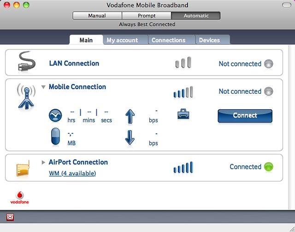Viewport: 295px width, 232px height.
Task: Click the mins time label
Action: tap(89, 120)
